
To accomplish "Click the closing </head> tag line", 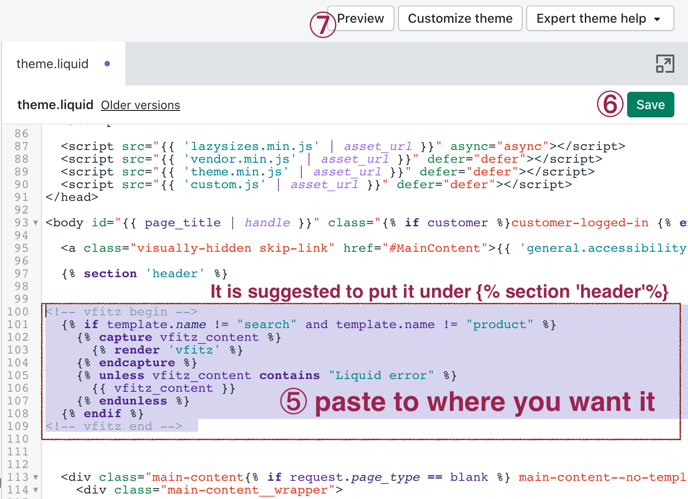I will point(72,197).
